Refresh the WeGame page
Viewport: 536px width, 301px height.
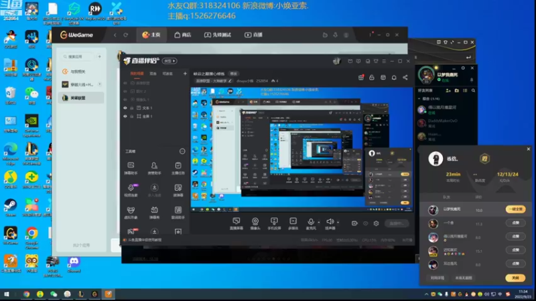coord(126,35)
